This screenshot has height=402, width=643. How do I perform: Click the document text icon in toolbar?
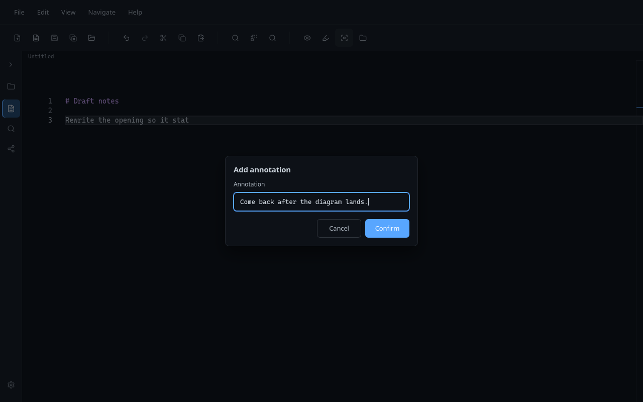click(x=36, y=38)
